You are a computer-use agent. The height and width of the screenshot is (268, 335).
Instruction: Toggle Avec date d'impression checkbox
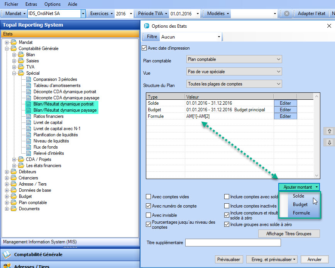tap(144, 48)
